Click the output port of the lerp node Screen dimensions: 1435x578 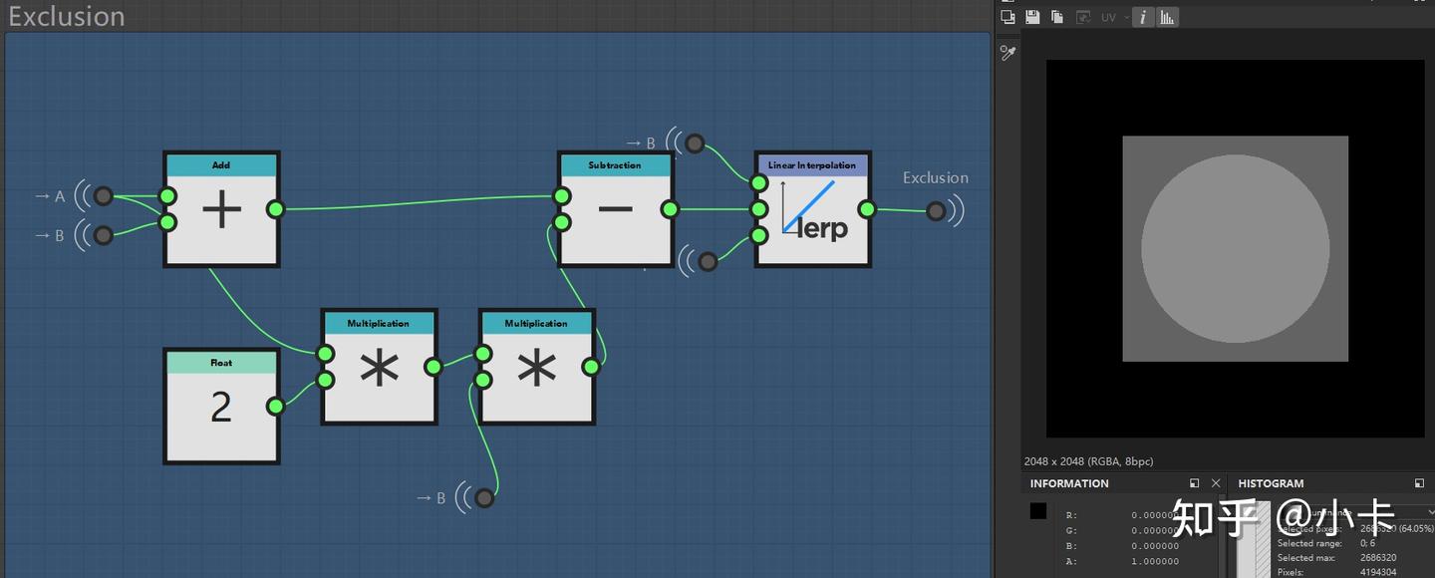tap(867, 209)
